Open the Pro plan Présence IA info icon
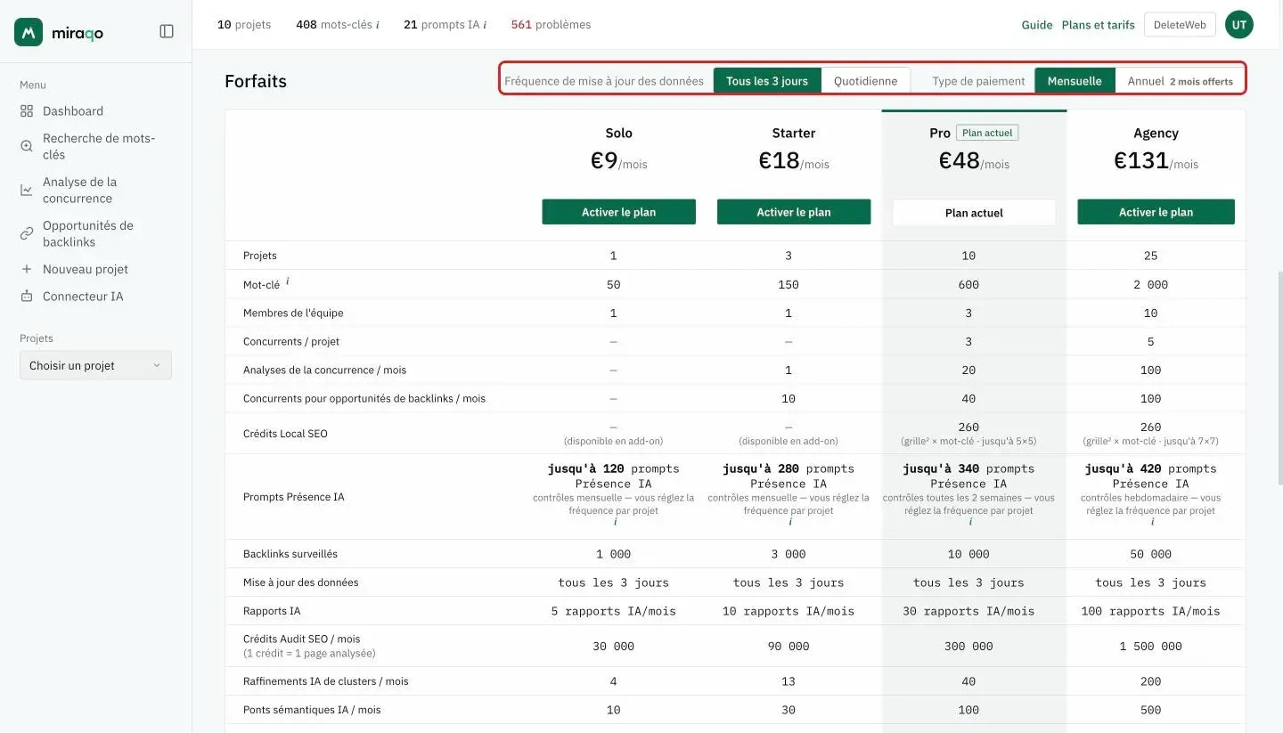The width and height of the screenshot is (1283, 733). click(970, 523)
